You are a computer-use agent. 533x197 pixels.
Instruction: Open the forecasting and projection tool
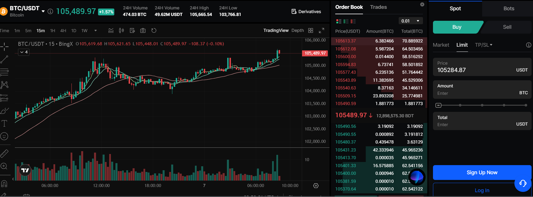pos(4,98)
